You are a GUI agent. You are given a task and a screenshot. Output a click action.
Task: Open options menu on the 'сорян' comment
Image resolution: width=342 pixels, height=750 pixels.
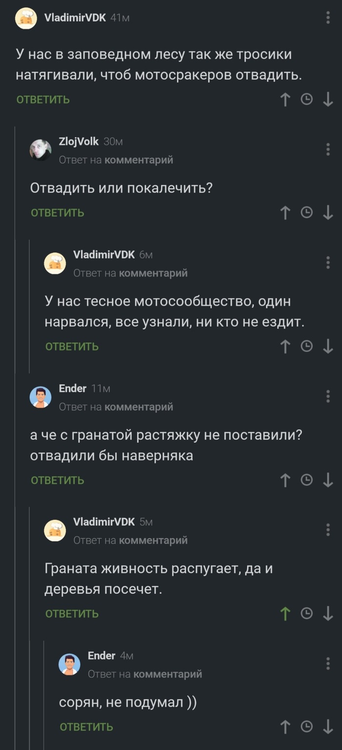(x=328, y=663)
